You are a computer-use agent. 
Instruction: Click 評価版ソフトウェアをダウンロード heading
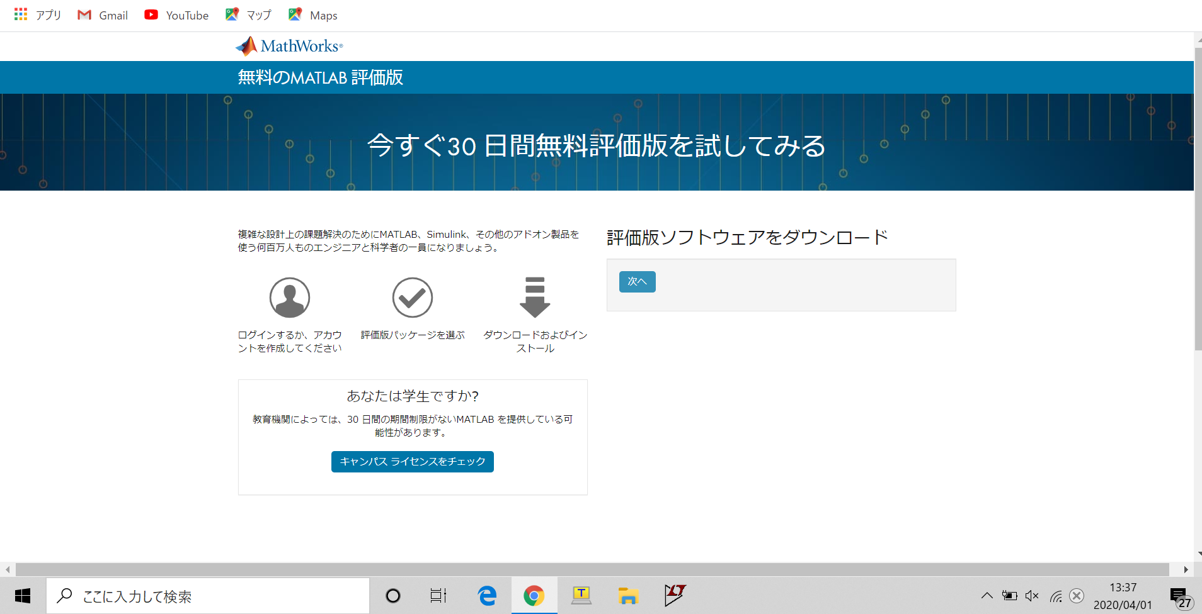coord(747,237)
